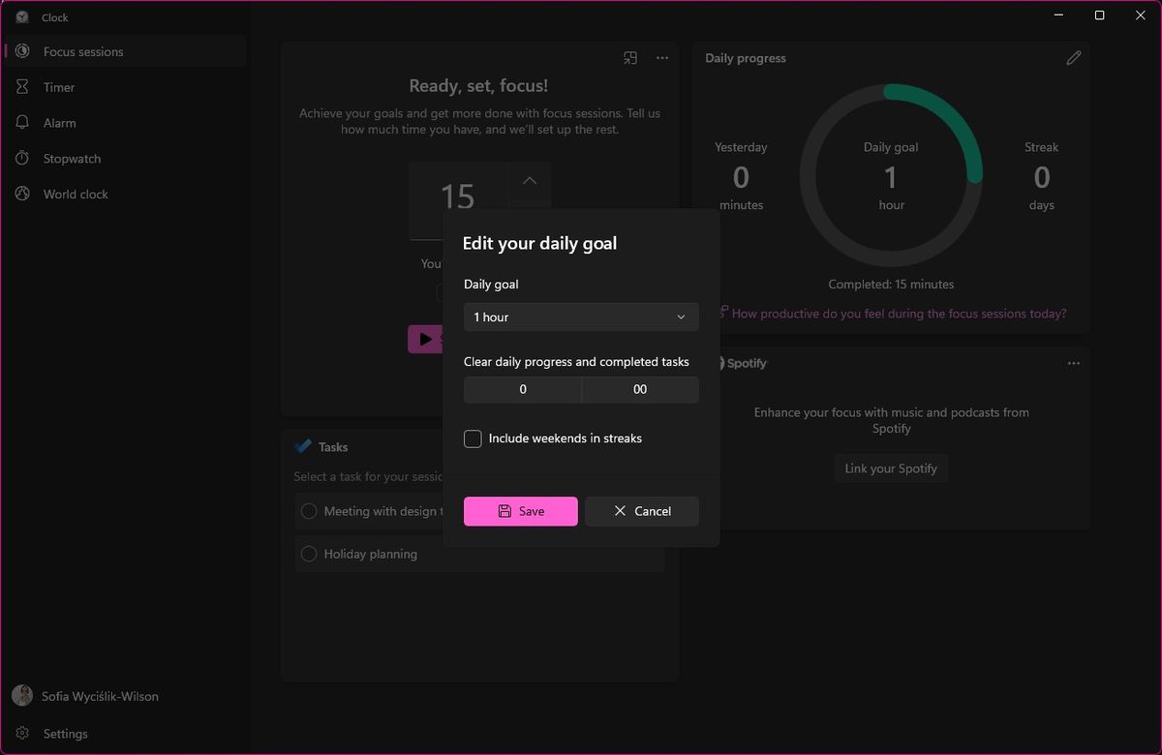Open the focus session more options menu
This screenshot has height=755, width=1162.
pos(662,58)
